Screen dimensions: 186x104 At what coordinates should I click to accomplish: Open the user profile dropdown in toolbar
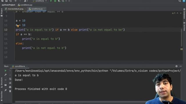(x=26, y=1)
